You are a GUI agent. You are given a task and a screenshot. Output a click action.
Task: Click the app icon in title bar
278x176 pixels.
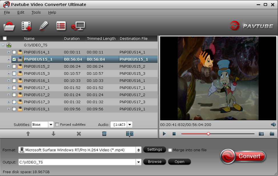coord(6,5)
